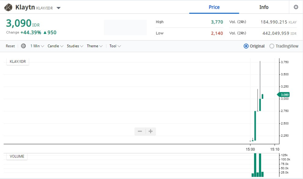The width and height of the screenshot is (303, 179).
Task: Open the 1 Min interval dropdown
Action: tap(37, 46)
